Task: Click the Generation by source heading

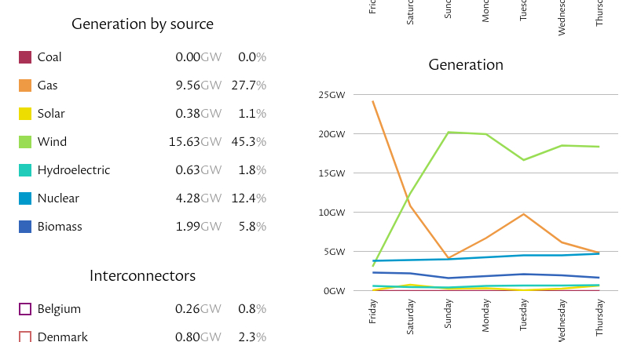Action: click(x=142, y=24)
